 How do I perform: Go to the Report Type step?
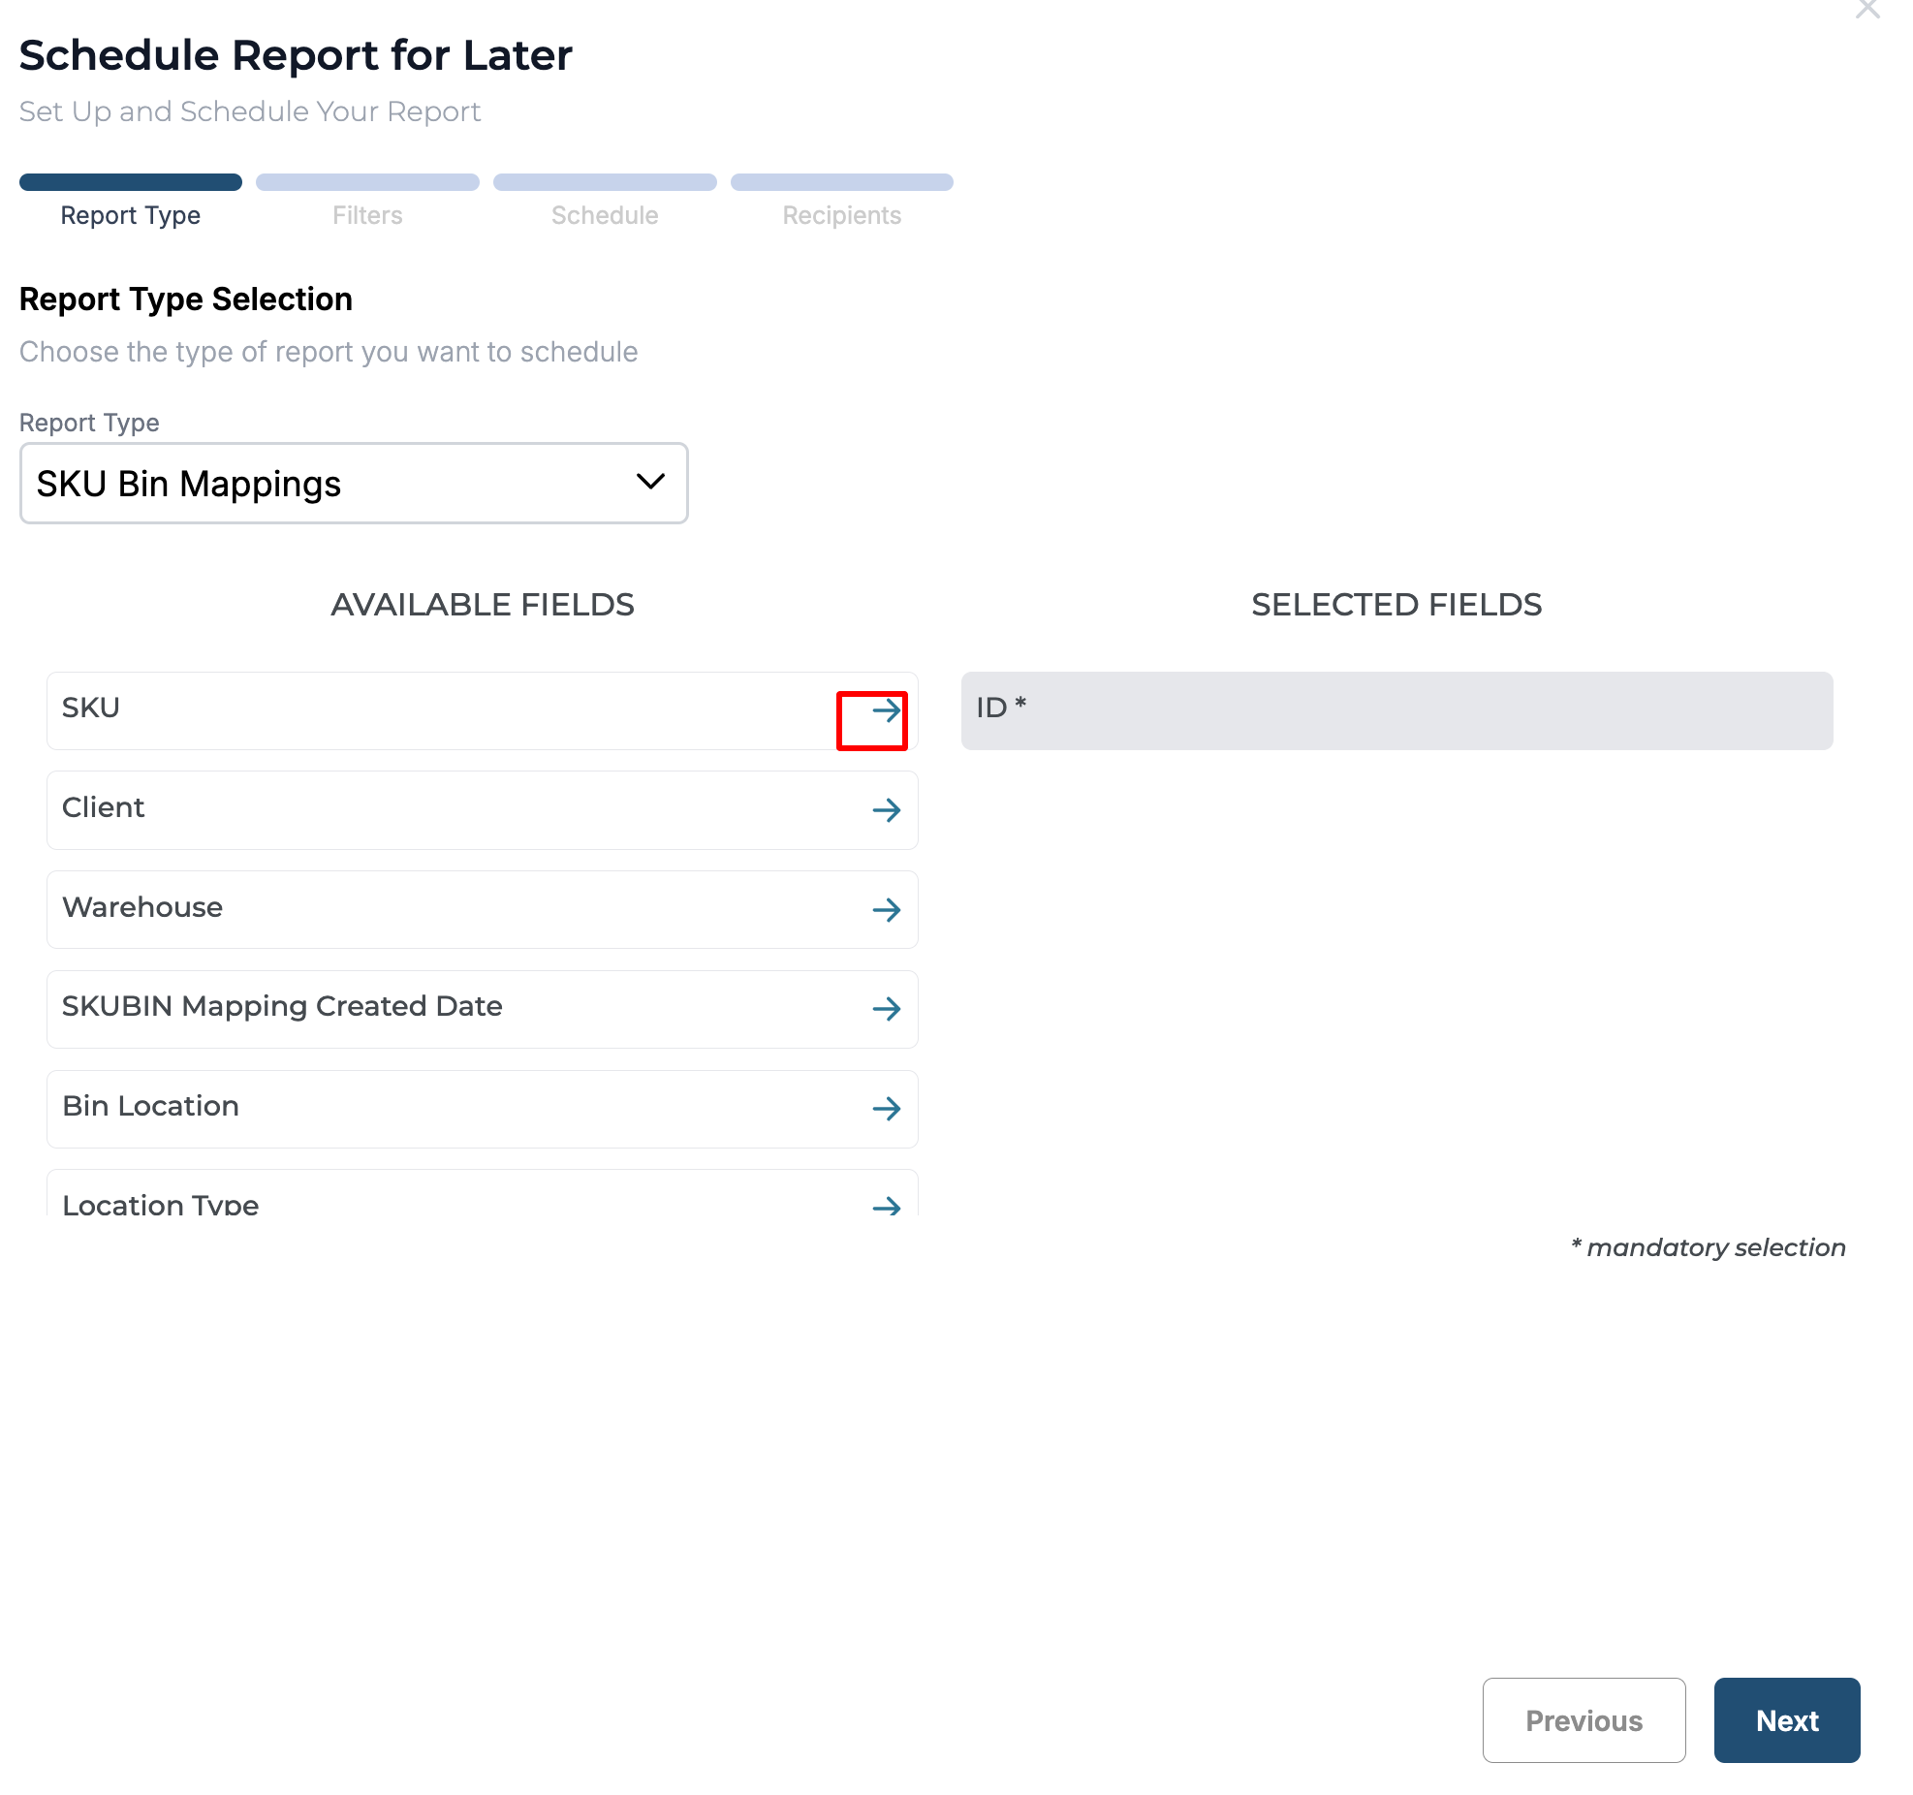131,215
